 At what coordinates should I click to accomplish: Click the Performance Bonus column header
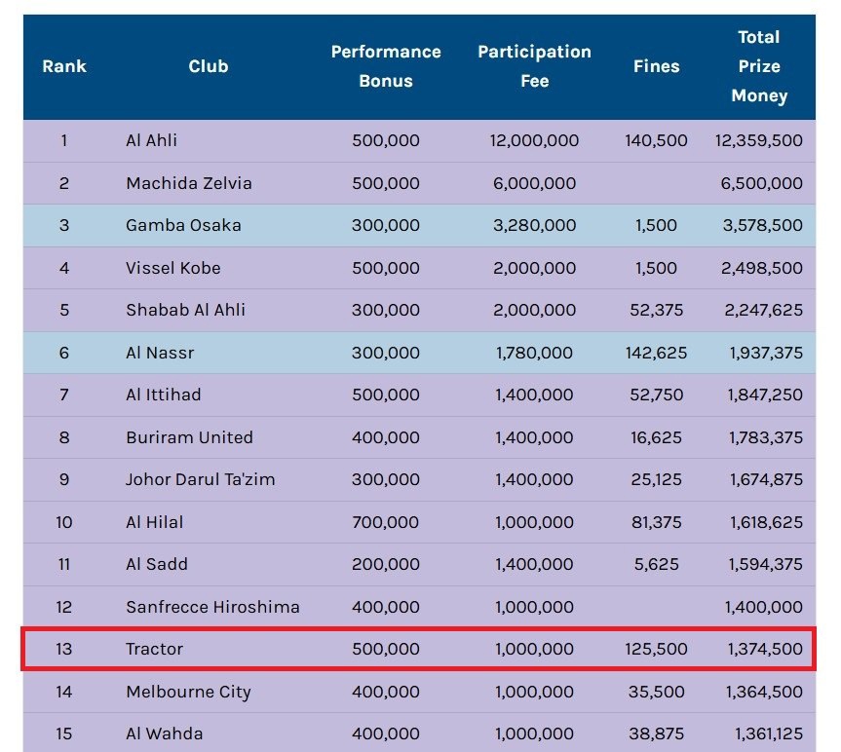(x=386, y=66)
